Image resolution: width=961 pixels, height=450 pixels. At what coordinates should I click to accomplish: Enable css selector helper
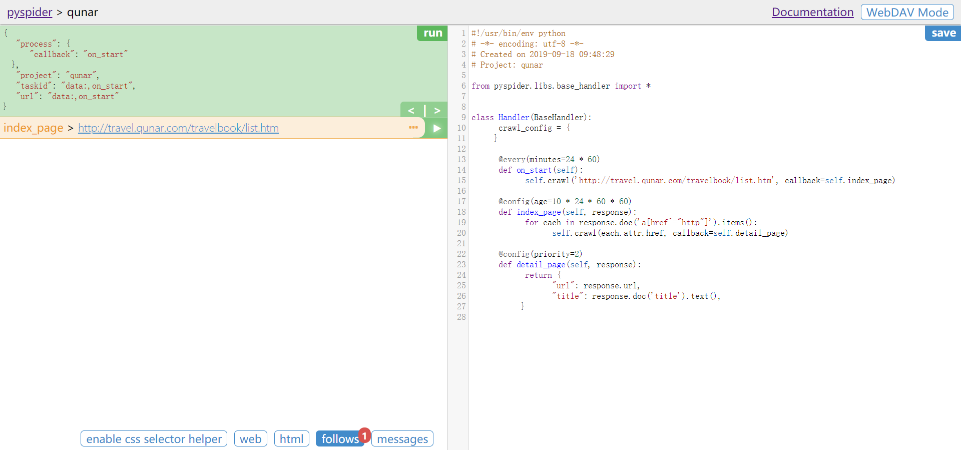point(154,438)
